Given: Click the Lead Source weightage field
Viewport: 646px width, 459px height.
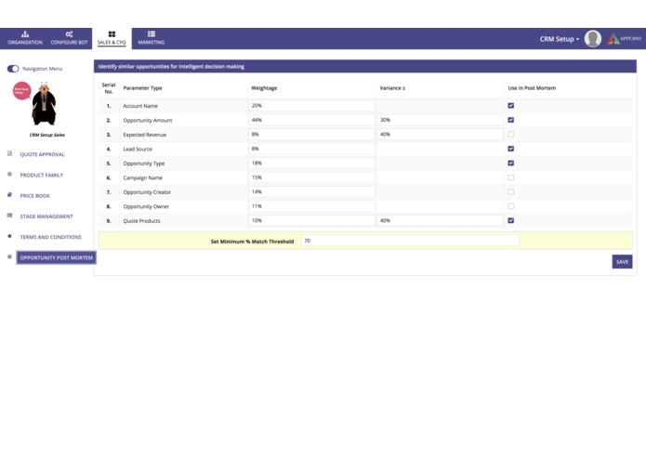Looking at the screenshot, I should coord(312,149).
